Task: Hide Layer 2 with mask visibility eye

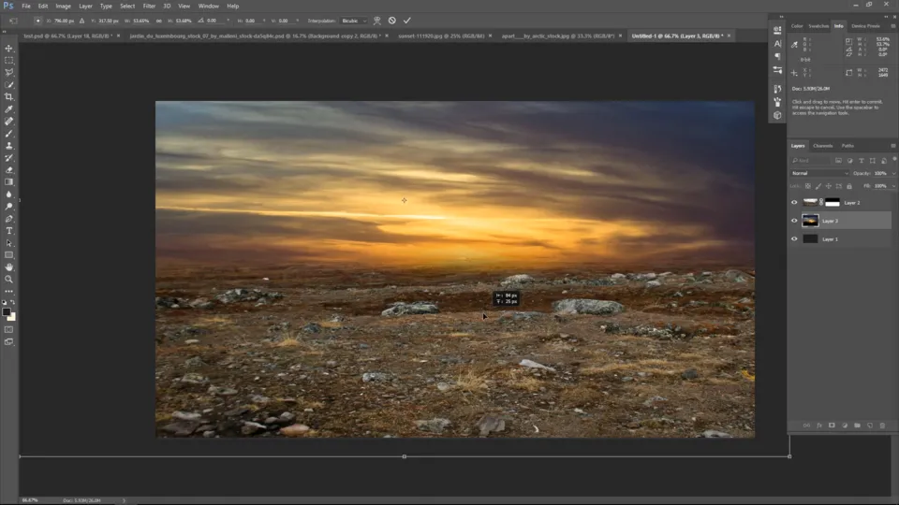Action: (x=794, y=202)
